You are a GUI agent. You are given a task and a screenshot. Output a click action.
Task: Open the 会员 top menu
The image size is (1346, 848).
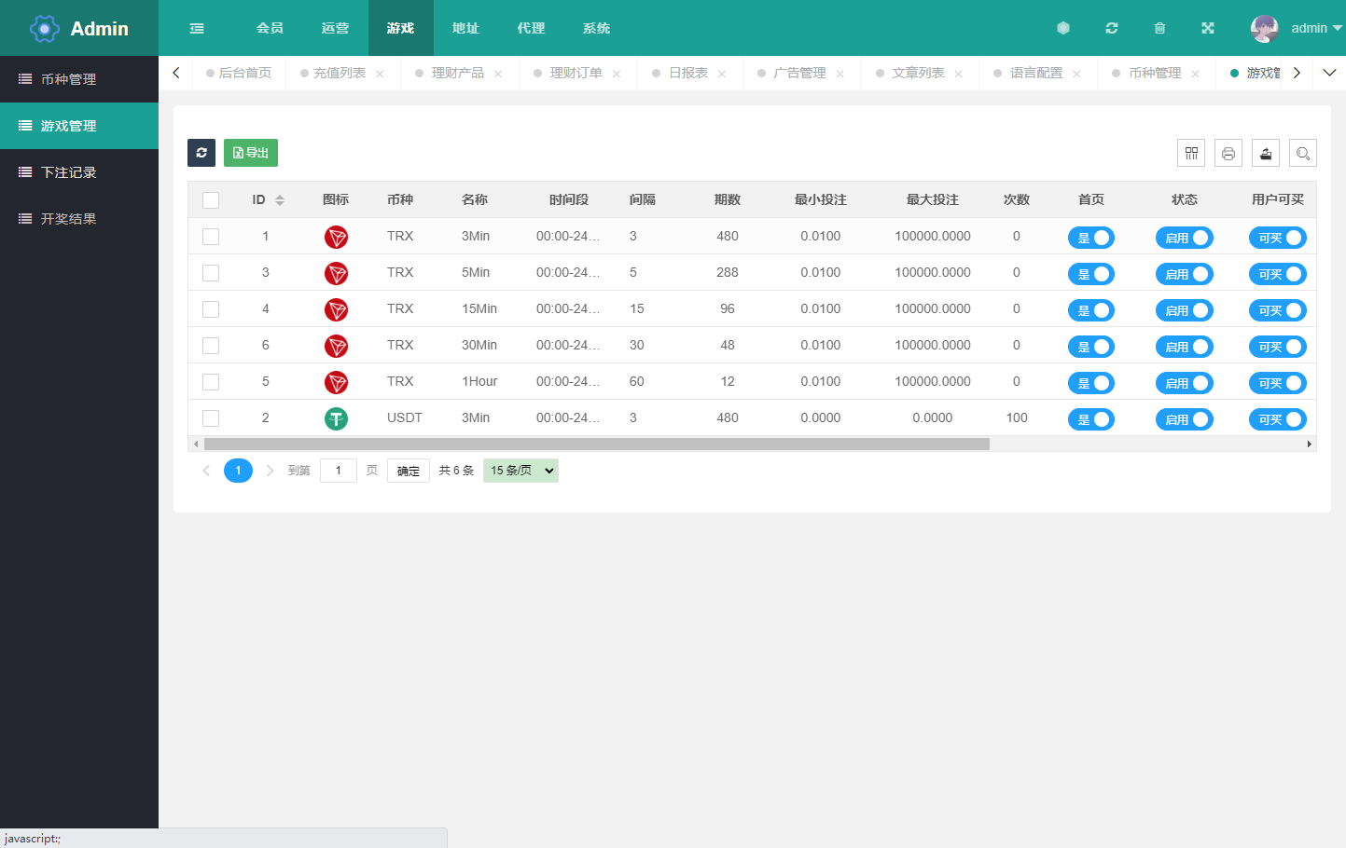coord(271,28)
